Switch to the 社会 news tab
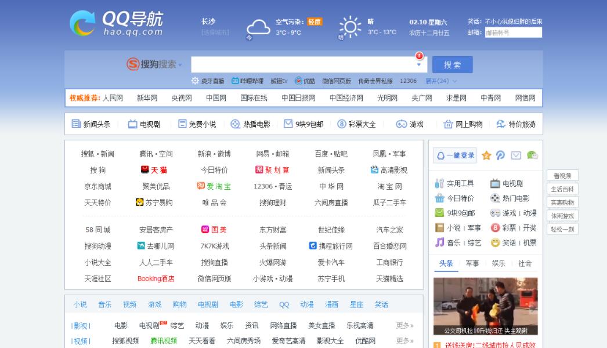Viewport: 607px width, 348px height. [525, 264]
